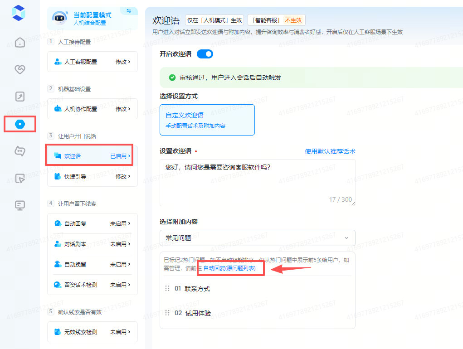
Task: Choose the 自定义欢迎语 setup option card
Action: [x=207, y=120]
